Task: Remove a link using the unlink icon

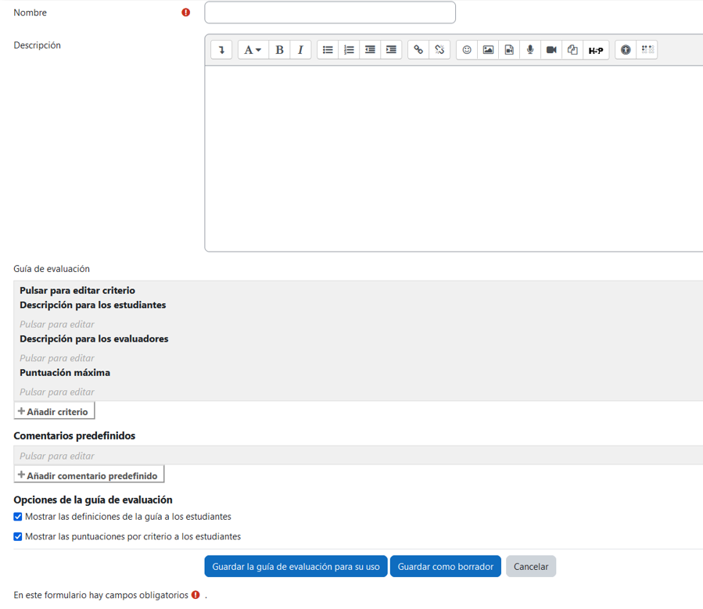Action: [x=439, y=49]
